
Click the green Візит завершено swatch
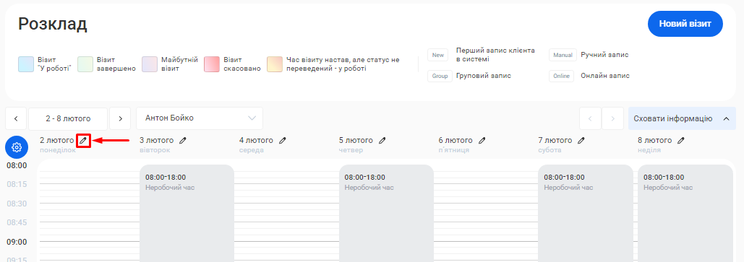coord(85,64)
